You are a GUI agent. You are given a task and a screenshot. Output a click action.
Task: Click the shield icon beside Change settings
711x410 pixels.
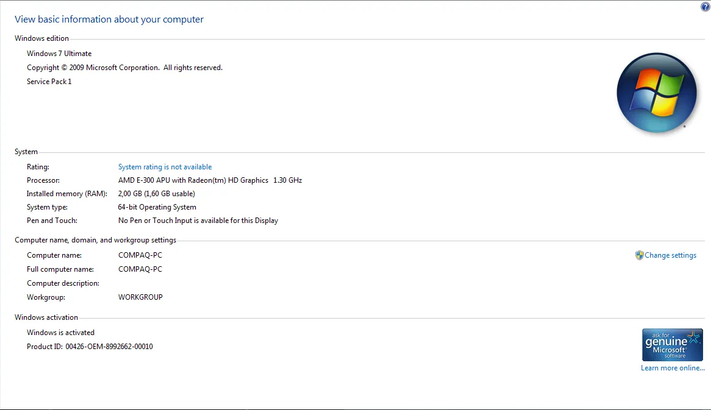point(639,255)
